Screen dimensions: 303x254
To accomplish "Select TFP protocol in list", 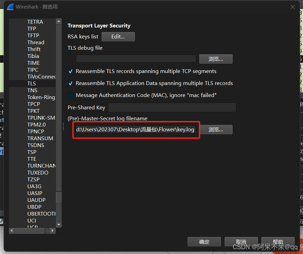I will [32, 28].
